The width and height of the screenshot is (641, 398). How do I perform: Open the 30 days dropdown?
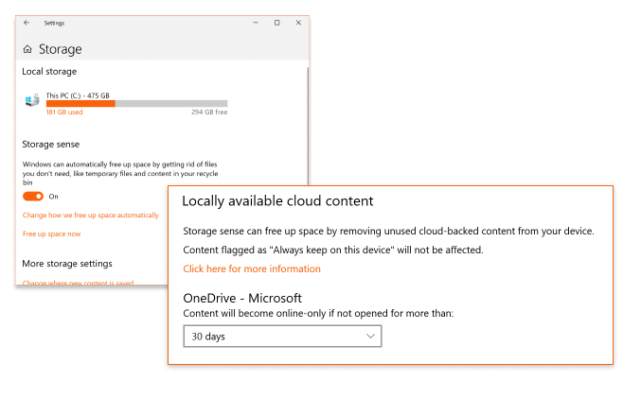282,337
